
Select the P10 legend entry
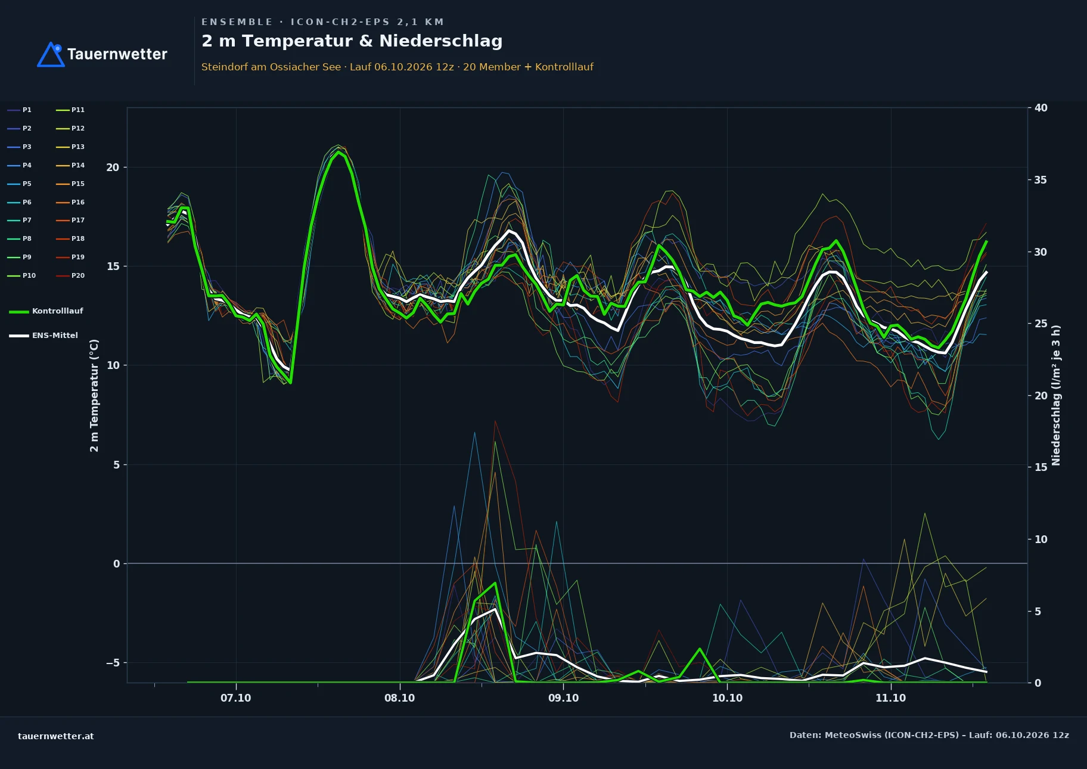click(21, 275)
